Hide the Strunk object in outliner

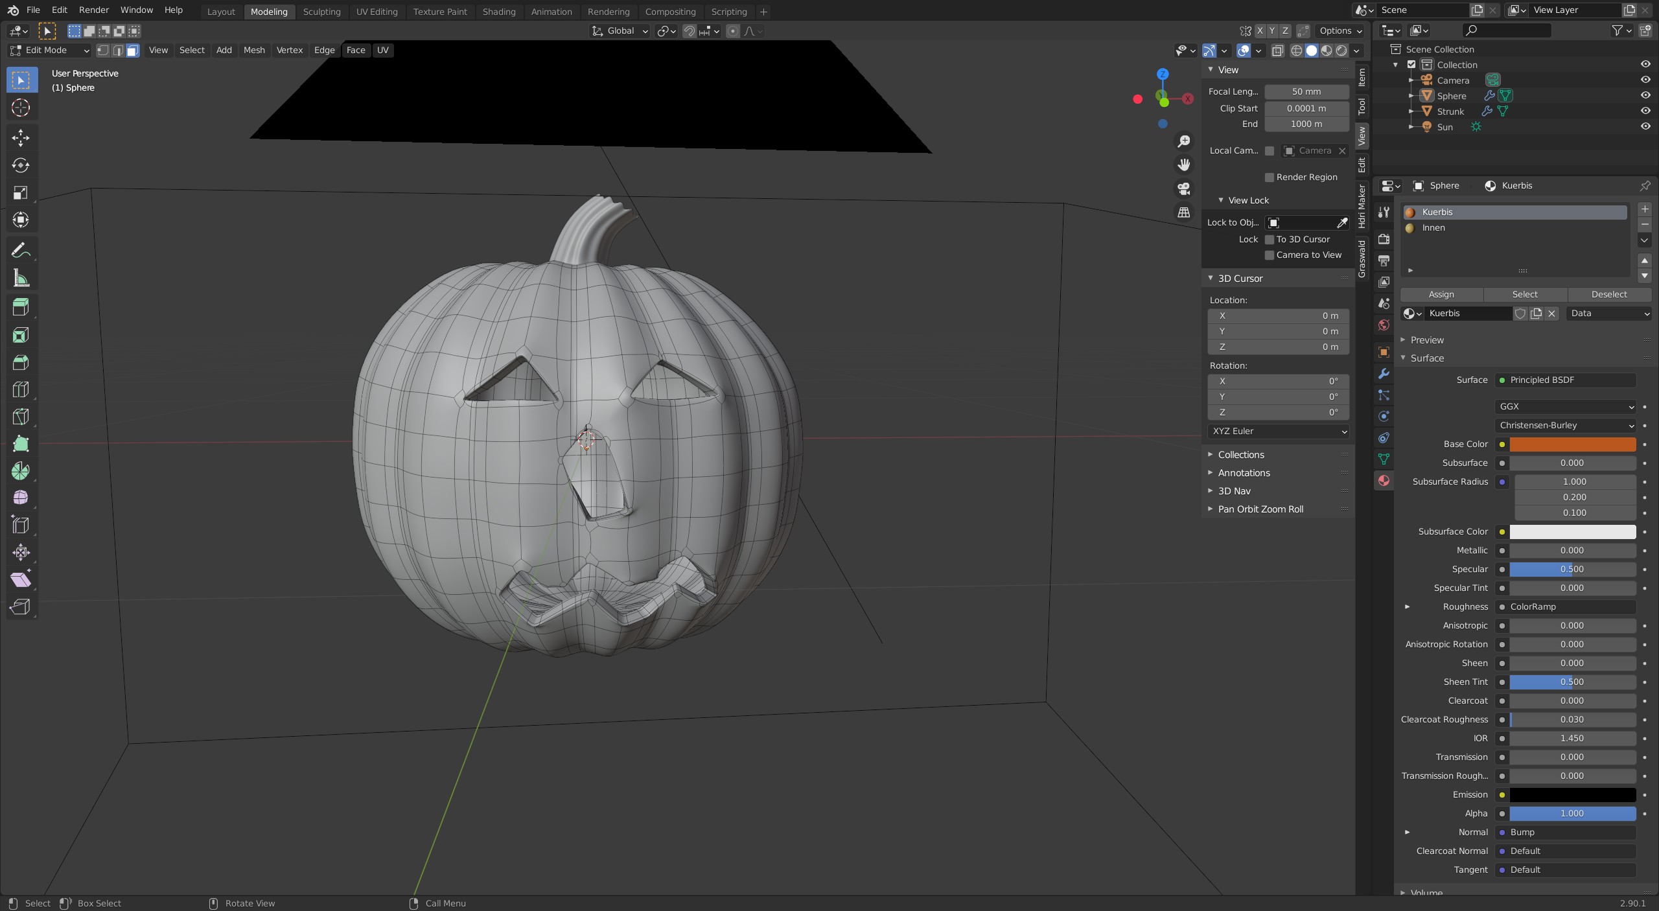(x=1645, y=111)
